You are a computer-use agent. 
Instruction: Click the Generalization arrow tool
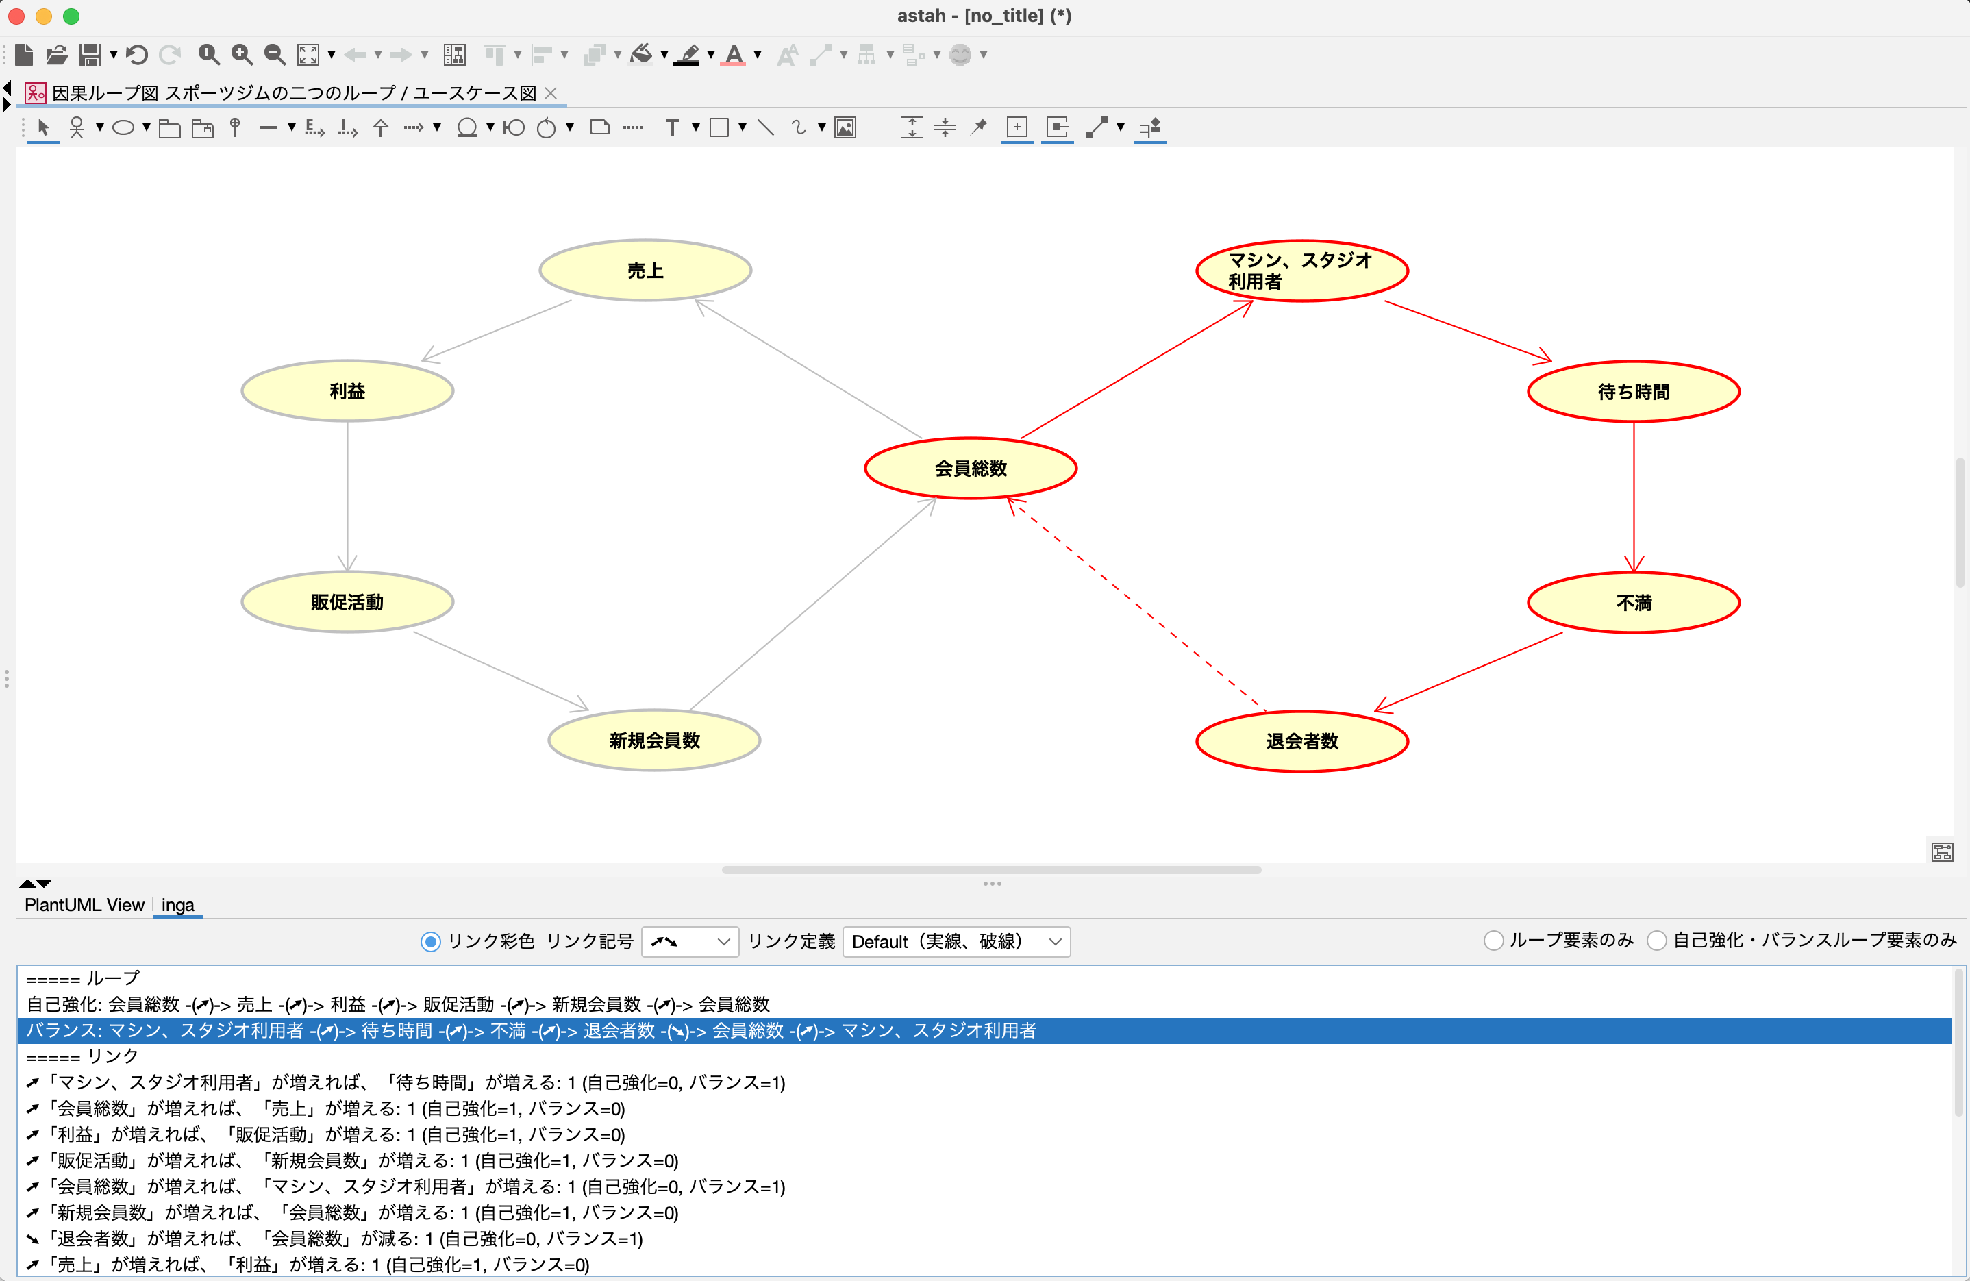[x=381, y=127]
